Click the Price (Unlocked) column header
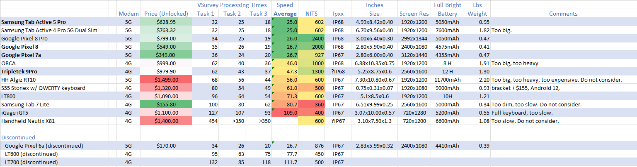The width and height of the screenshot is (637, 167). [x=166, y=14]
